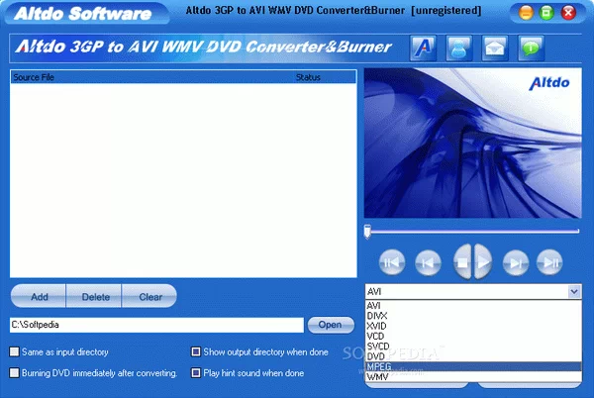The image size is (594, 398).
Task: Step forward one frame
Action: click(515, 262)
